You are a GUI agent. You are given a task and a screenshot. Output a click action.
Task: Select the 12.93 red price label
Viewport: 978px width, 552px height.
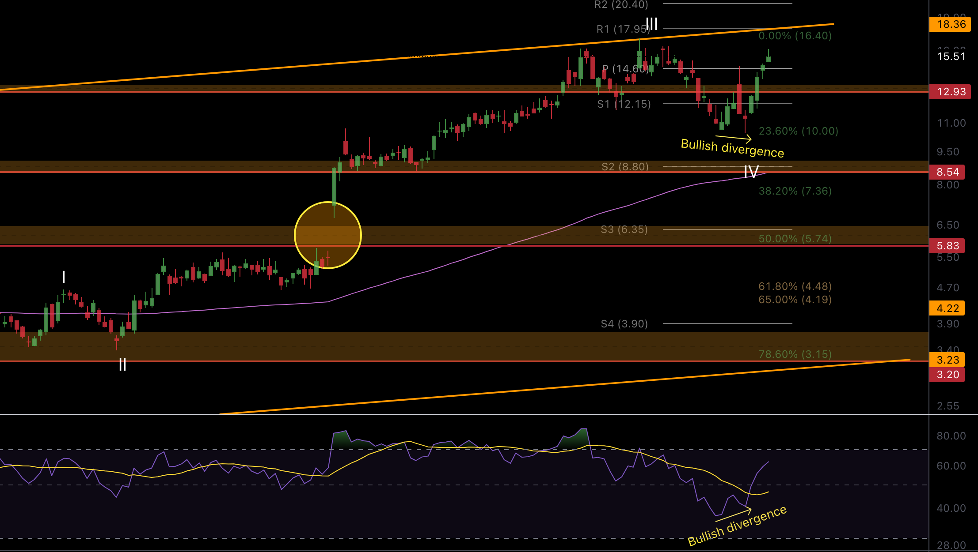(x=950, y=92)
